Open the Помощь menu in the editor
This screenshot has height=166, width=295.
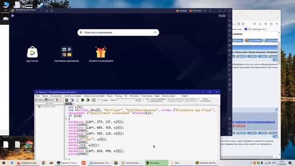click(x=118, y=96)
